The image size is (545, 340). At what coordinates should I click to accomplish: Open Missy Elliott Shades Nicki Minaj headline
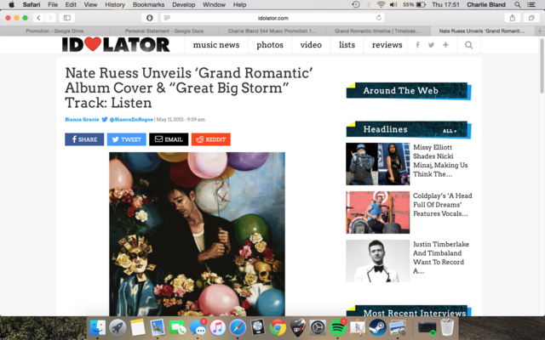[x=440, y=161]
